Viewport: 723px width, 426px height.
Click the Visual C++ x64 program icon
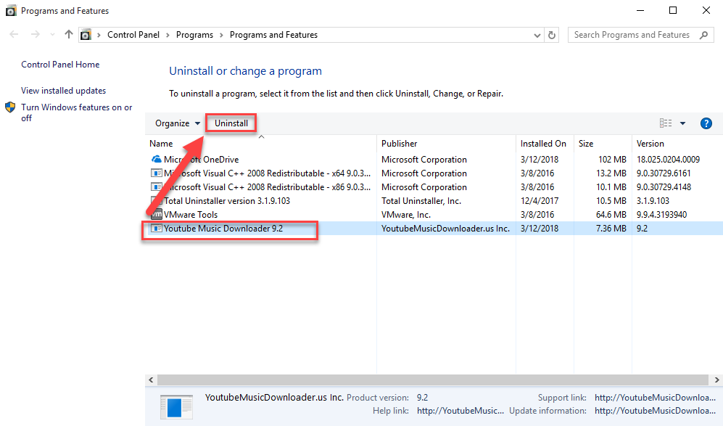(x=157, y=173)
